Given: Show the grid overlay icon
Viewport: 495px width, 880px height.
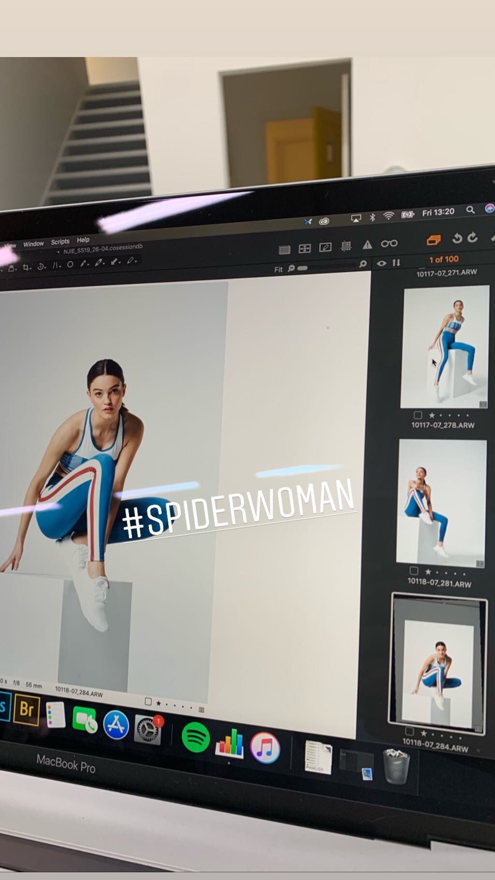Looking at the screenshot, I should click(346, 246).
